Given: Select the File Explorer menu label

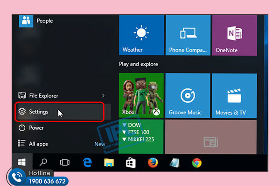Looking at the screenshot, I should [43, 96].
